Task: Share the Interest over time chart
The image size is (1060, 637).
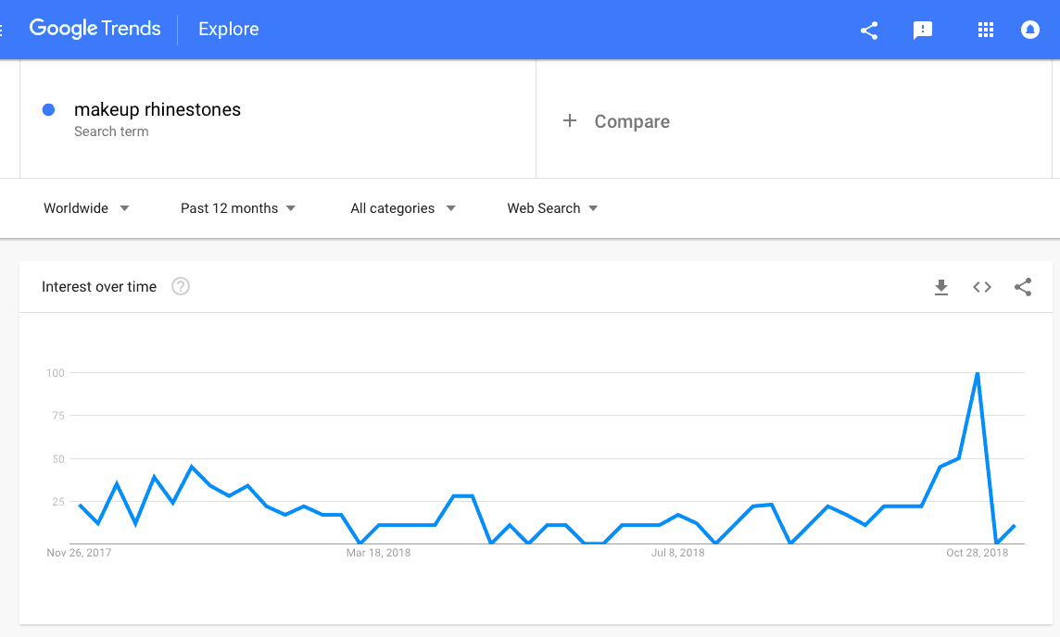Action: coord(1023,287)
